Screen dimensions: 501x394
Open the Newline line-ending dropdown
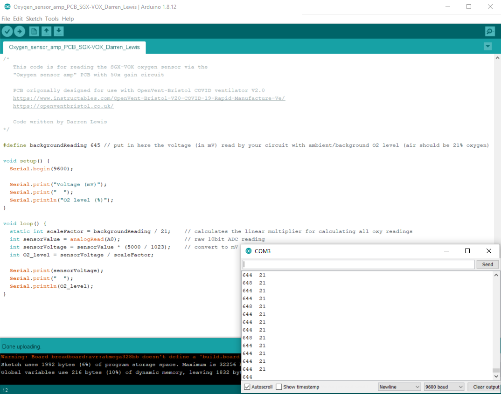[x=399, y=387]
